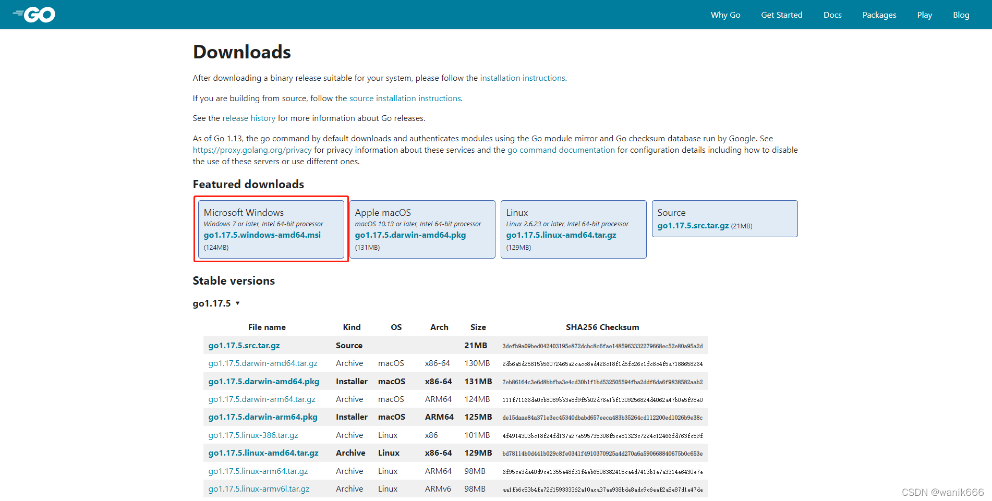Screen dimensions: 992x501
Task: Go to Docs in the navigation
Action: tap(832, 15)
